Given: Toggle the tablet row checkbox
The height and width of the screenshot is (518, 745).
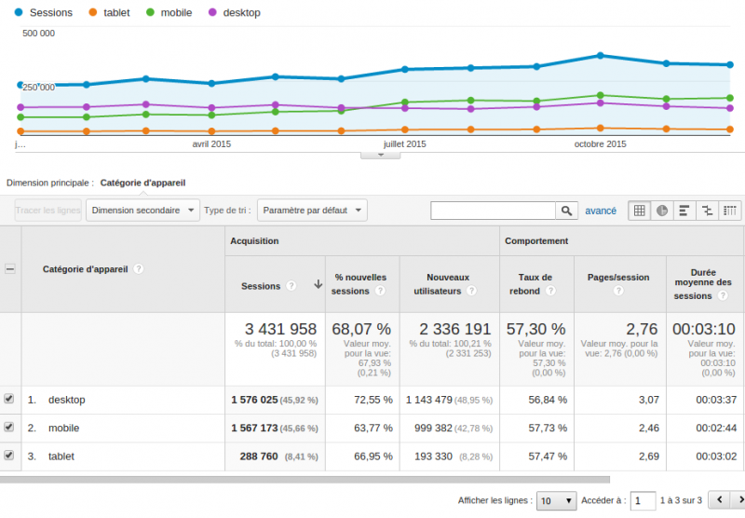Looking at the screenshot, I should (9, 456).
